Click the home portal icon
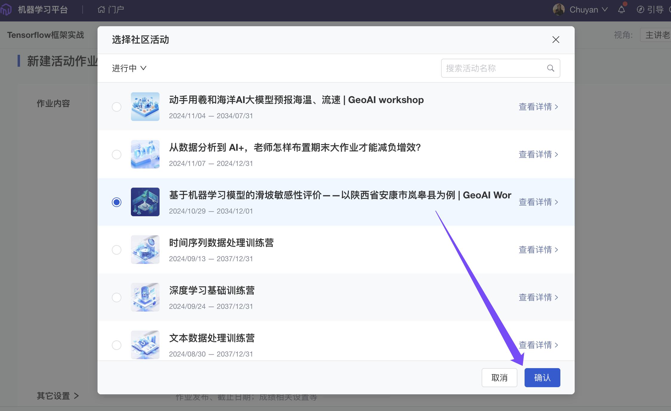Image resolution: width=671 pixels, height=411 pixels. coord(101,10)
